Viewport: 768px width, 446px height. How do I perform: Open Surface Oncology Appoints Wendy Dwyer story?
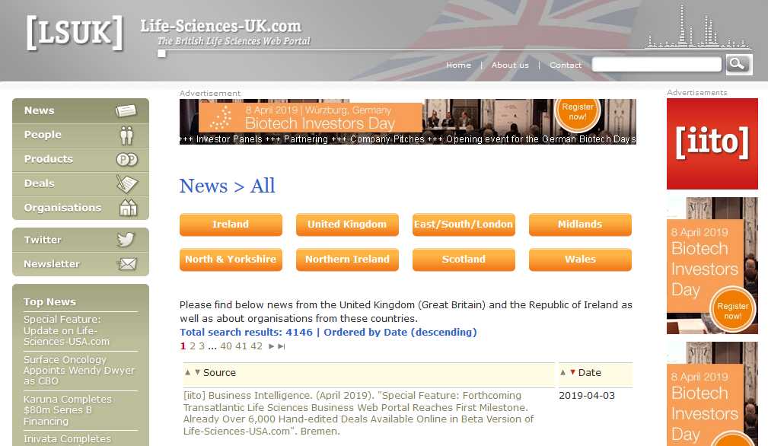(79, 370)
